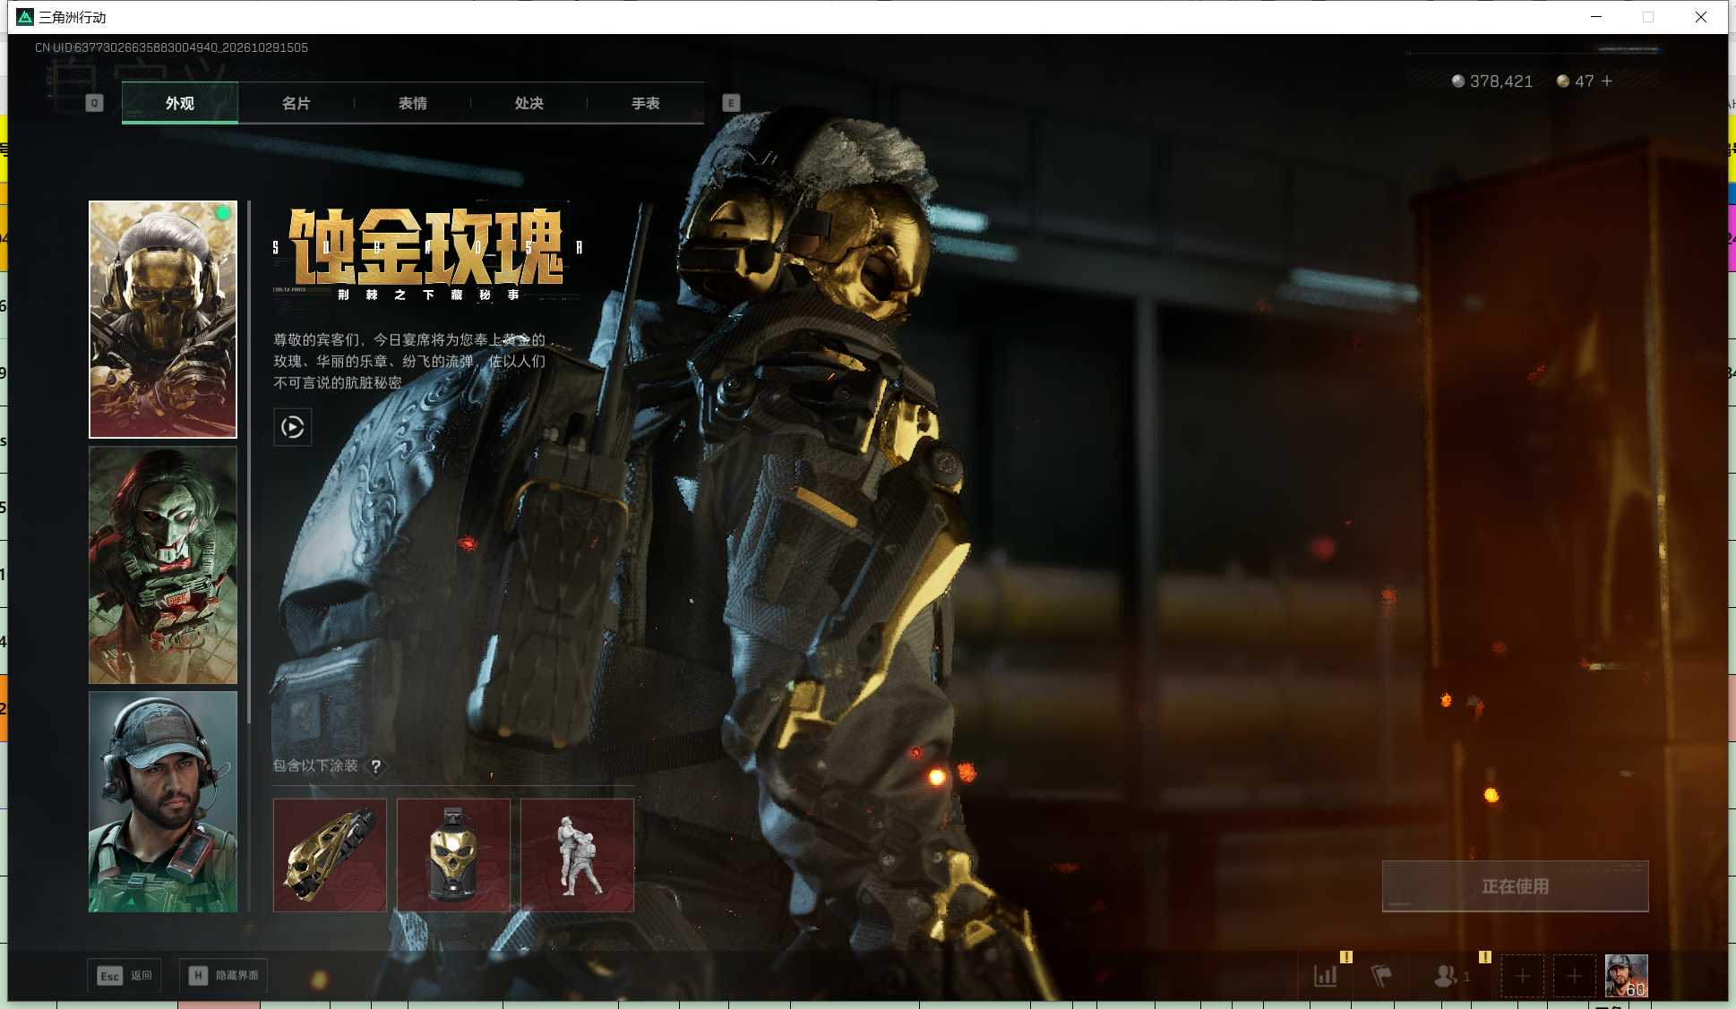Select the default bearded operator skin thumbnail
The width and height of the screenshot is (1736, 1009).
click(x=163, y=801)
